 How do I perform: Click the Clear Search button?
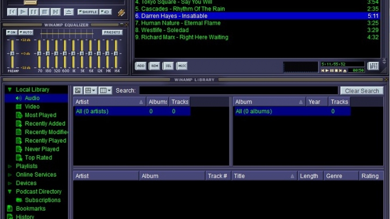(x=362, y=91)
